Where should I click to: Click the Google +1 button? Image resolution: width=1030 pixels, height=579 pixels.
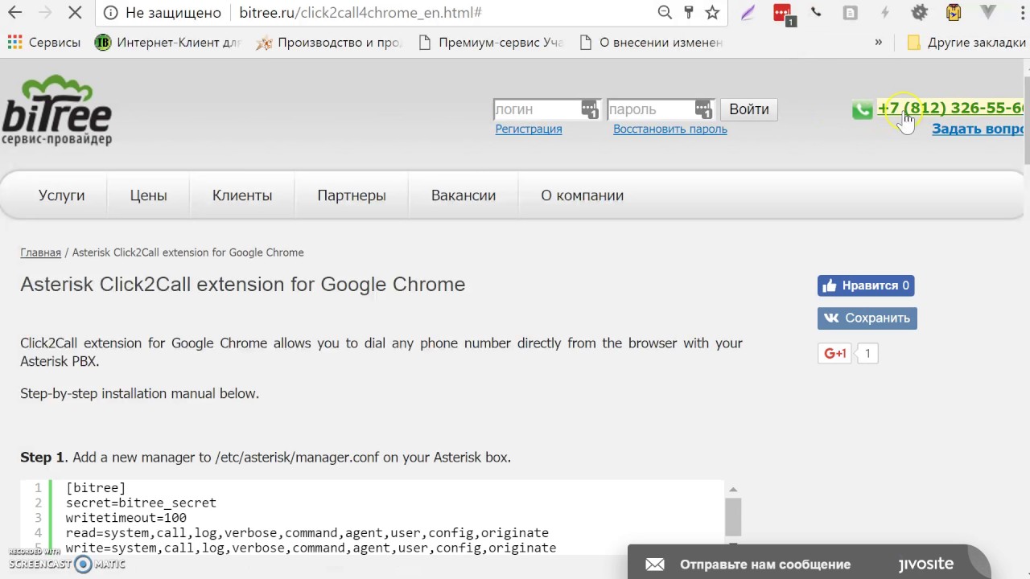click(835, 353)
